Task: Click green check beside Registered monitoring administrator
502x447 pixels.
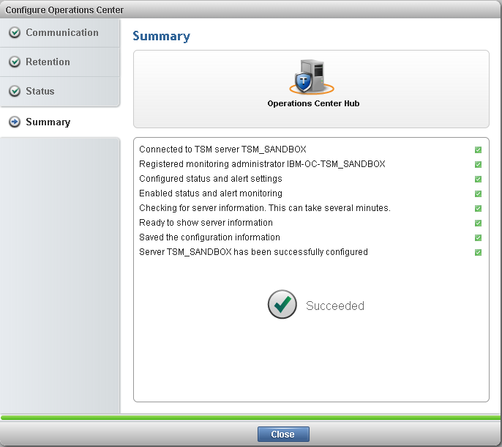Action: 478,164
